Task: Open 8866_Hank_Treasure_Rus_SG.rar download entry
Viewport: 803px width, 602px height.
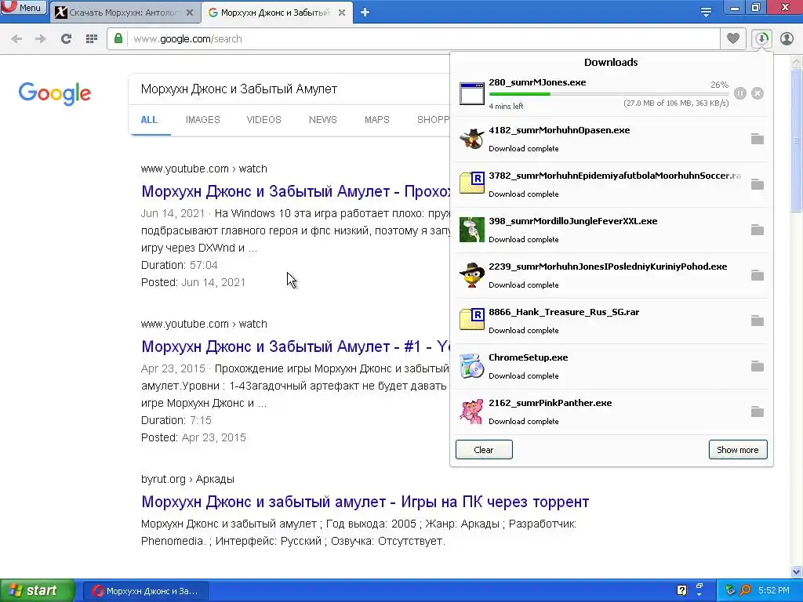Action: (x=612, y=321)
